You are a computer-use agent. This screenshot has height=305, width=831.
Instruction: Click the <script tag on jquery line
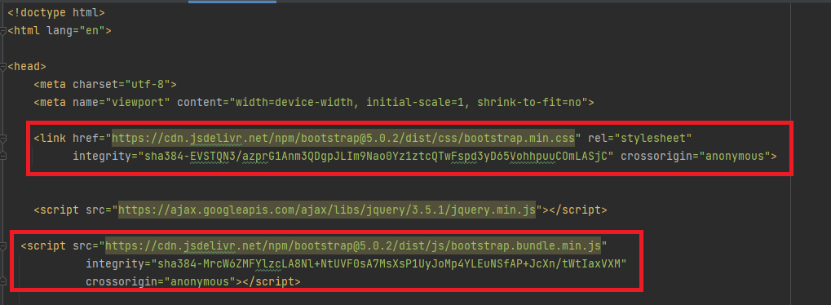(57, 210)
